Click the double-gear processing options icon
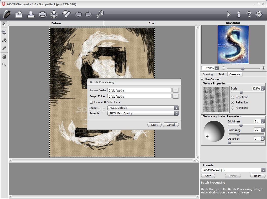 tap(100, 14)
